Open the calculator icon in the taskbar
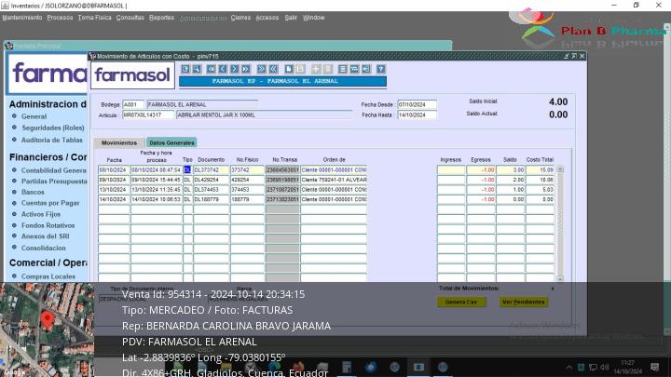The height and width of the screenshot is (377, 671). coord(347,367)
